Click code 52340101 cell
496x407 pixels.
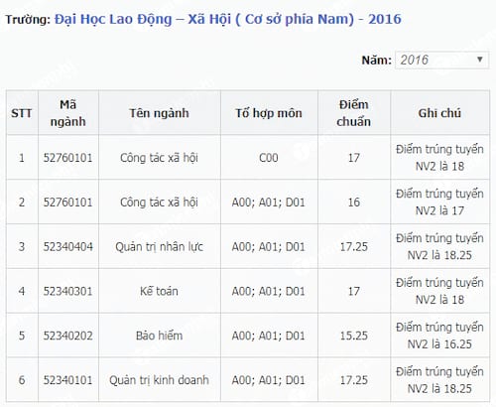(68, 380)
